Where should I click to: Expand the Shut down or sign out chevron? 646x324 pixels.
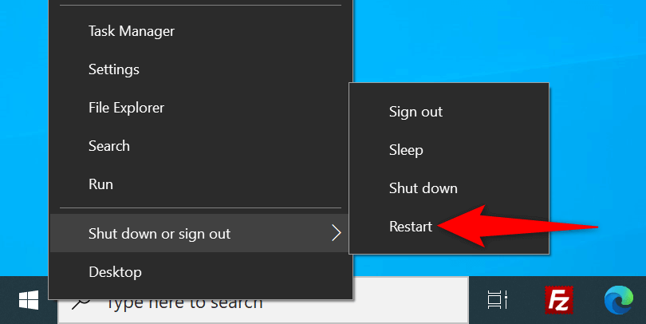pyautogui.click(x=337, y=233)
